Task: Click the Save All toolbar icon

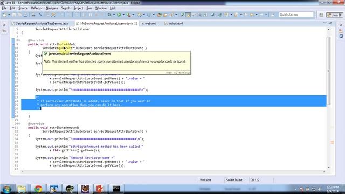Action: 19,15
